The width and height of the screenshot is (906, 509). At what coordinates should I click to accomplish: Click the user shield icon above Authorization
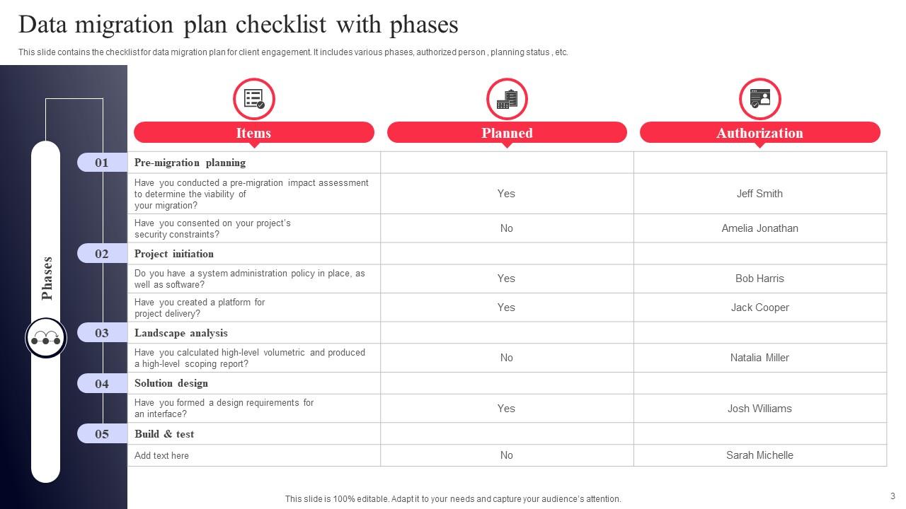tap(759, 98)
